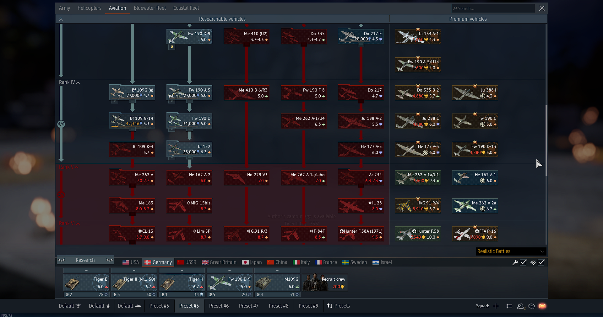The height and width of the screenshot is (317, 603).
Task: Switch to the Bluewater fleet tab
Action: [149, 8]
